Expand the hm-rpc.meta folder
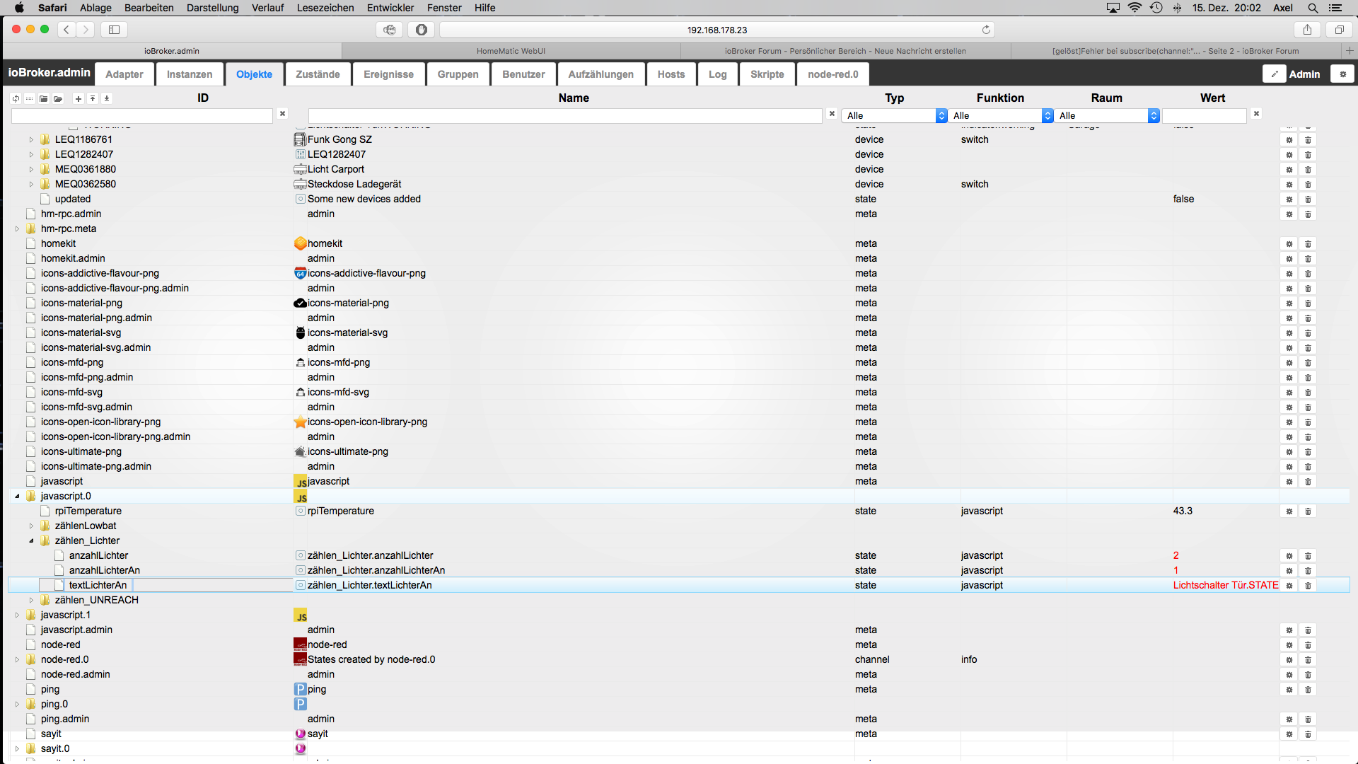 point(17,229)
